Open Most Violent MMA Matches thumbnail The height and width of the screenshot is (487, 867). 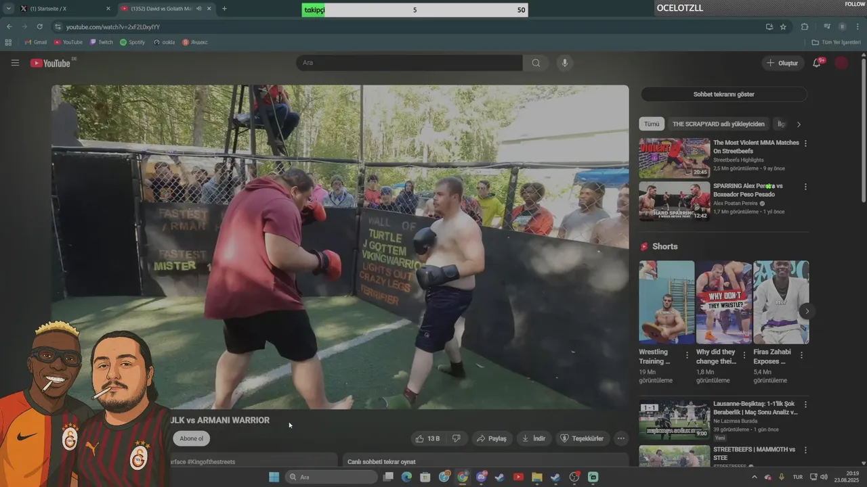pyautogui.click(x=674, y=158)
